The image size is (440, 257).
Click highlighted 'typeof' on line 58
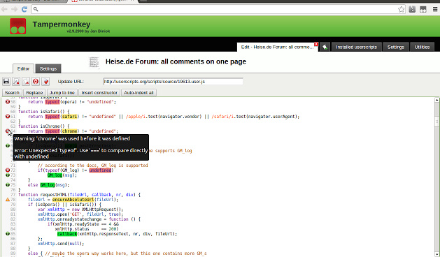pyautogui.click(x=52, y=102)
